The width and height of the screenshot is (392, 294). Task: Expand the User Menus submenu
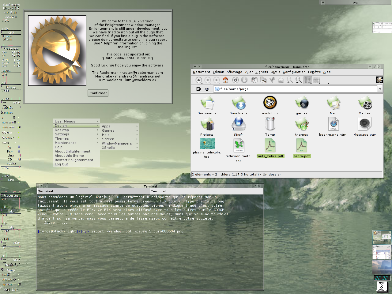click(76, 121)
